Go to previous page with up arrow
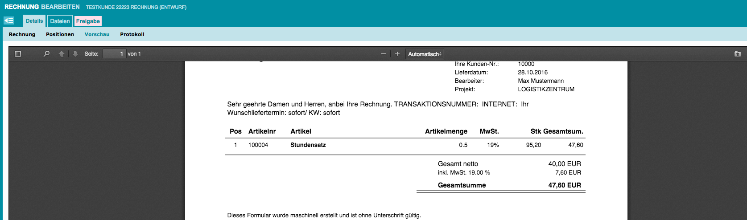The width and height of the screenshot is (747, 220). tap(62, 54)
